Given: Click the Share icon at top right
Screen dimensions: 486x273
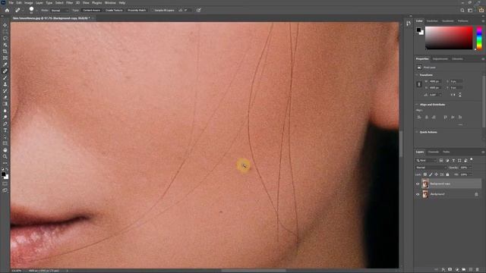Looking at the screenshot, I should [481, 10].
